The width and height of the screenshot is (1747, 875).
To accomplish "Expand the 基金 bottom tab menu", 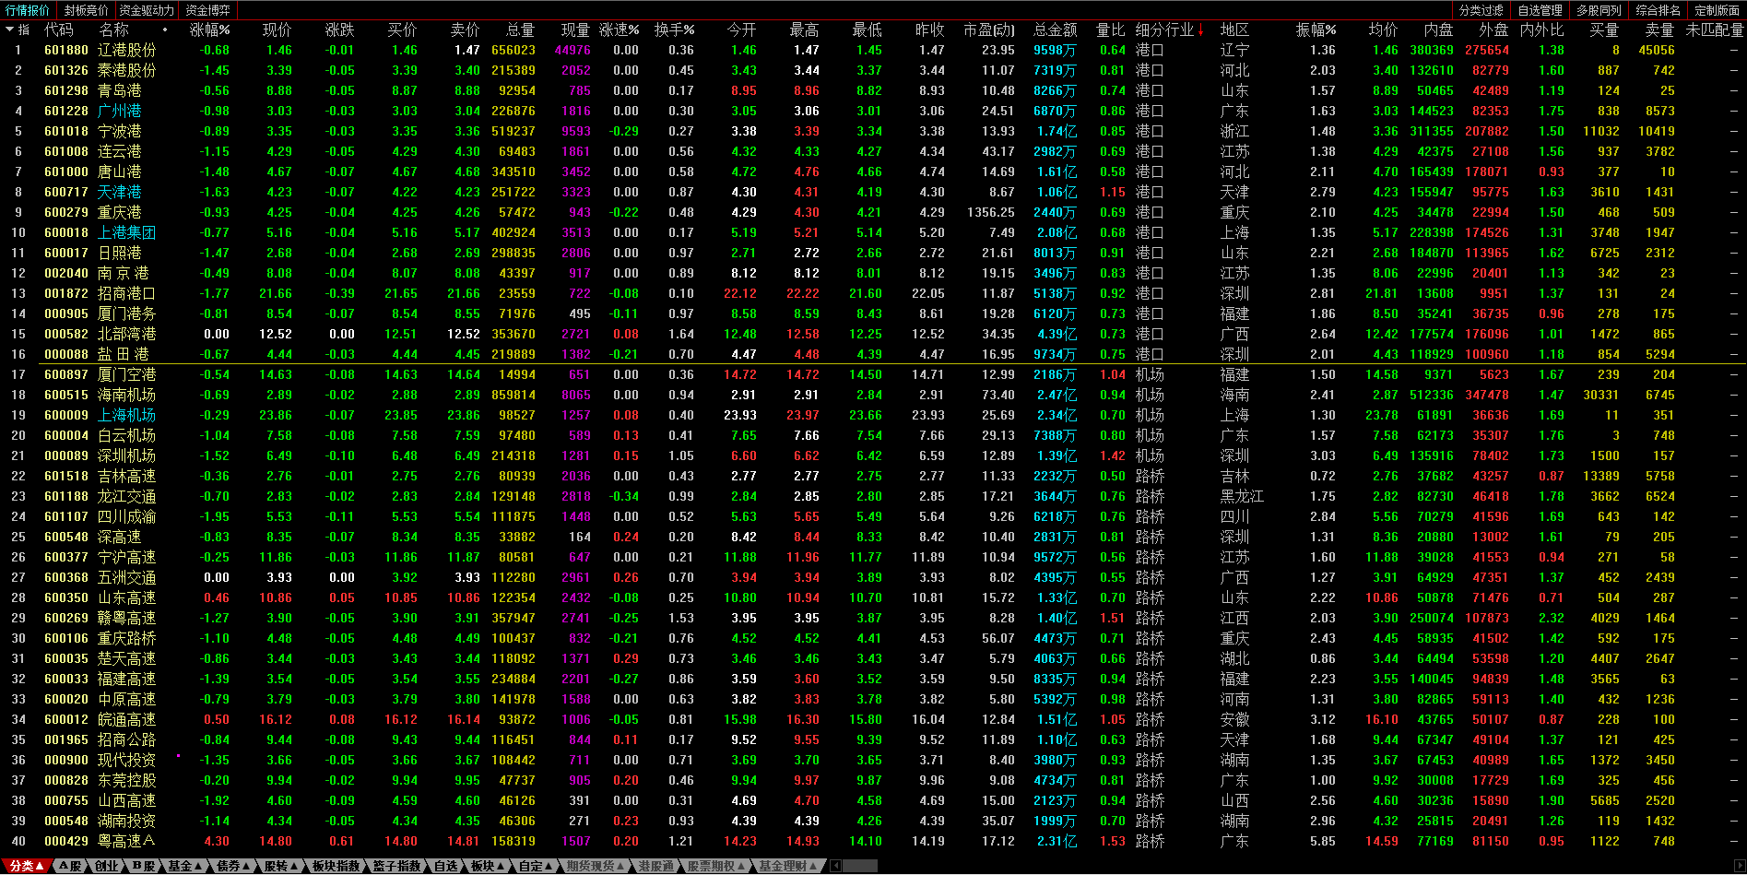I will coord(184,866).
